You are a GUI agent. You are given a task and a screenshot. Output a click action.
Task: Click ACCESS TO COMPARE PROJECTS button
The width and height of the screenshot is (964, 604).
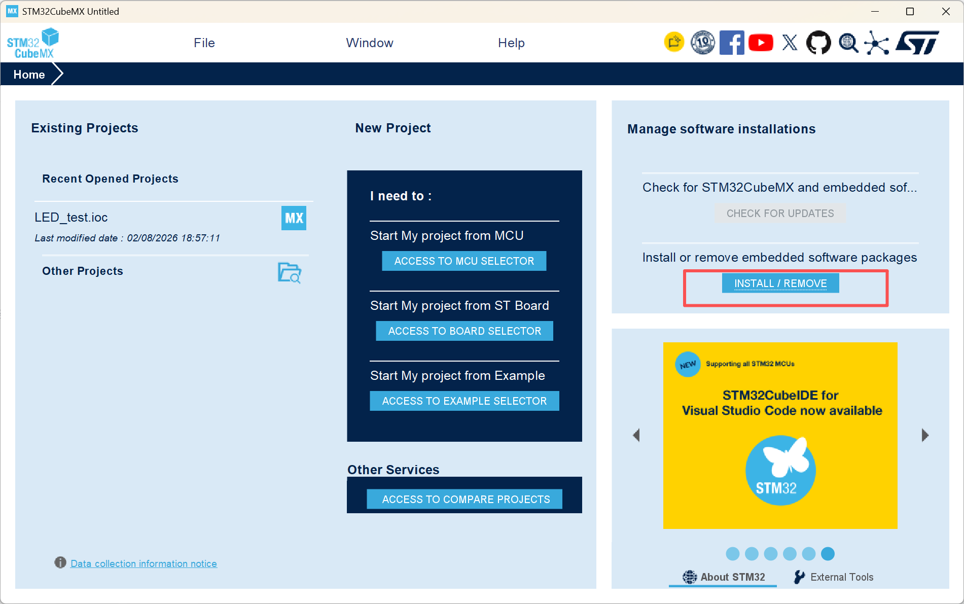coord(465,500)
